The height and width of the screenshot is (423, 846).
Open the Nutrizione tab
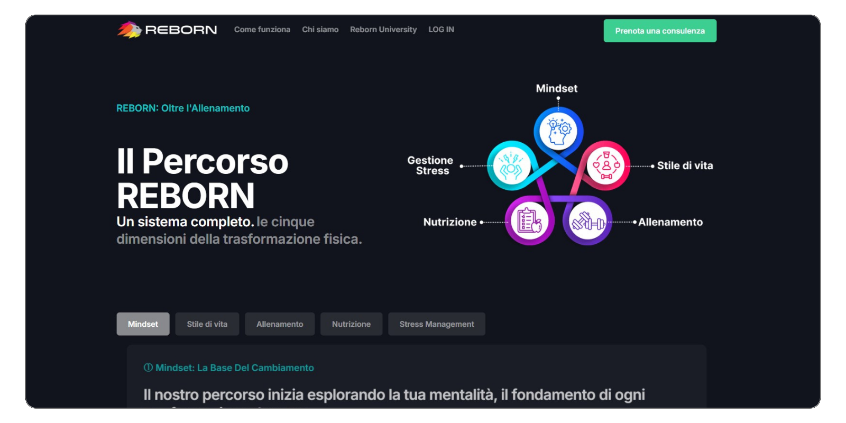pyautogui.click(x=351, y=324)
